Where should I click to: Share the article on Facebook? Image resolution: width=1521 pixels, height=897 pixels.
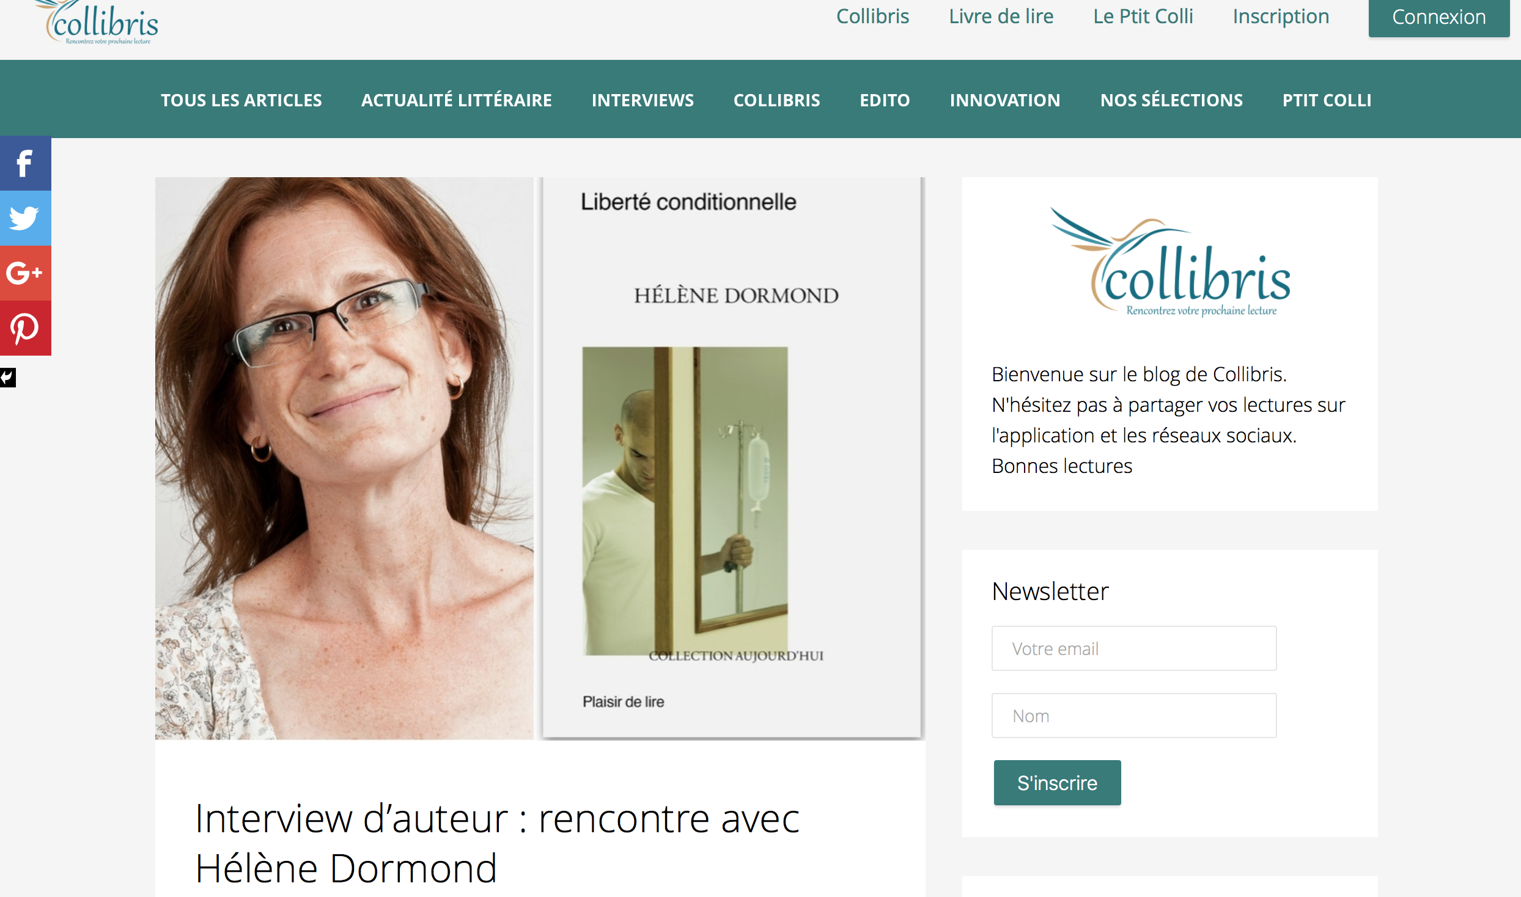[x=25, y=163]
